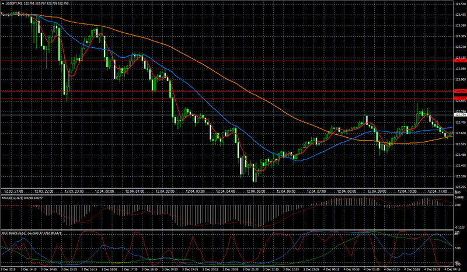This screenshot has height=272, width=467.
Task: Click the 12.04_08:00 time axis label
Action: (x=346, y=191)
